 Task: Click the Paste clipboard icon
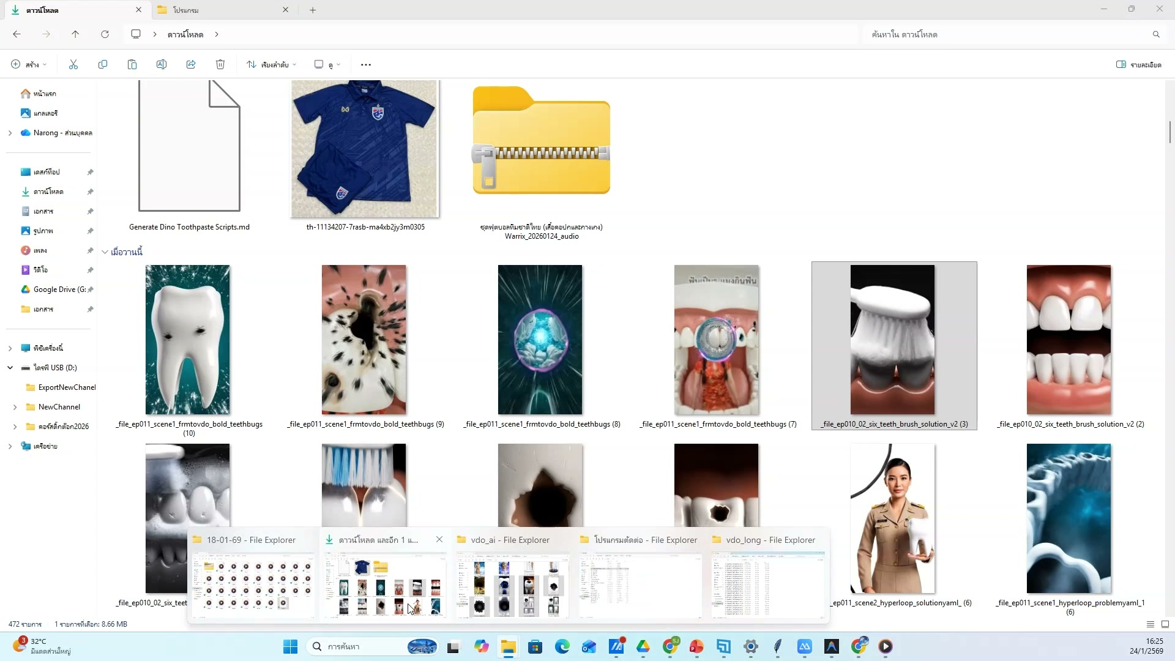coord(132,64)
